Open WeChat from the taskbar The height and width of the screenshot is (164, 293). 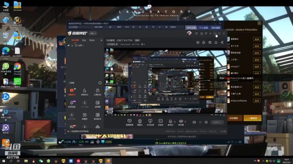coord(41,161)
